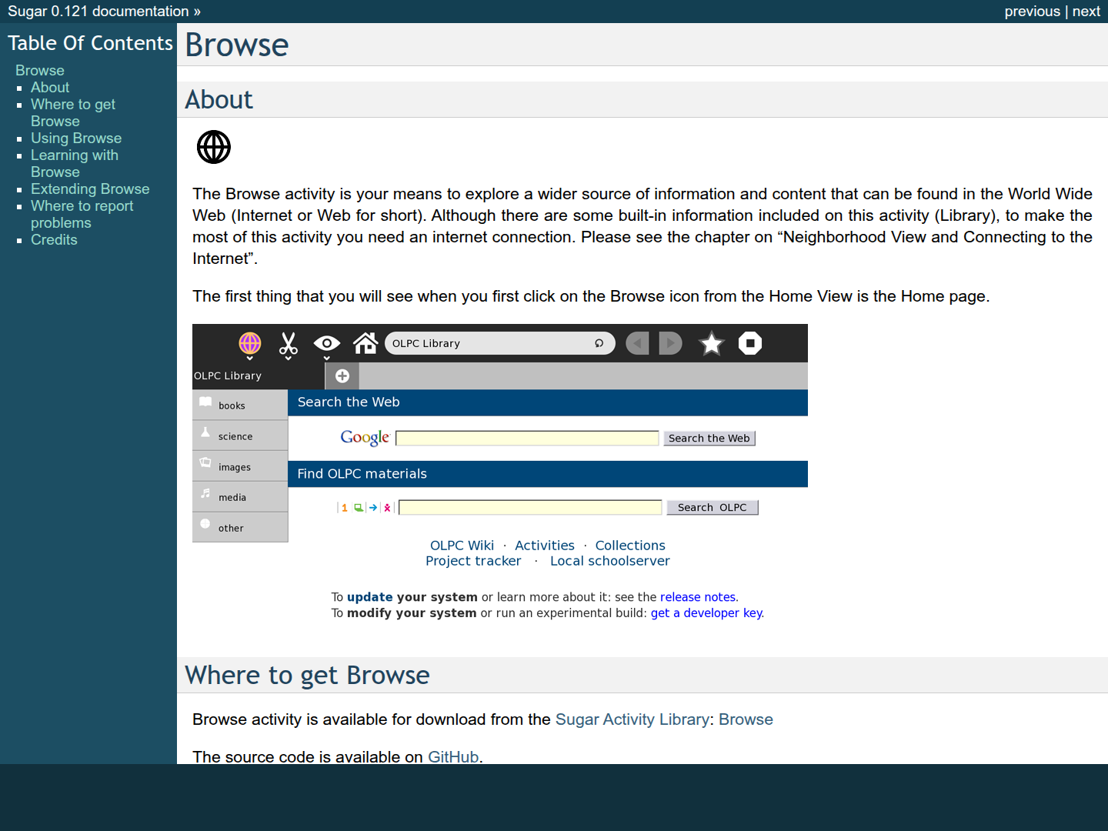This screenshot has width=1108, height=831.
Task: Click the media music note icon
Action: coord(205,493)
